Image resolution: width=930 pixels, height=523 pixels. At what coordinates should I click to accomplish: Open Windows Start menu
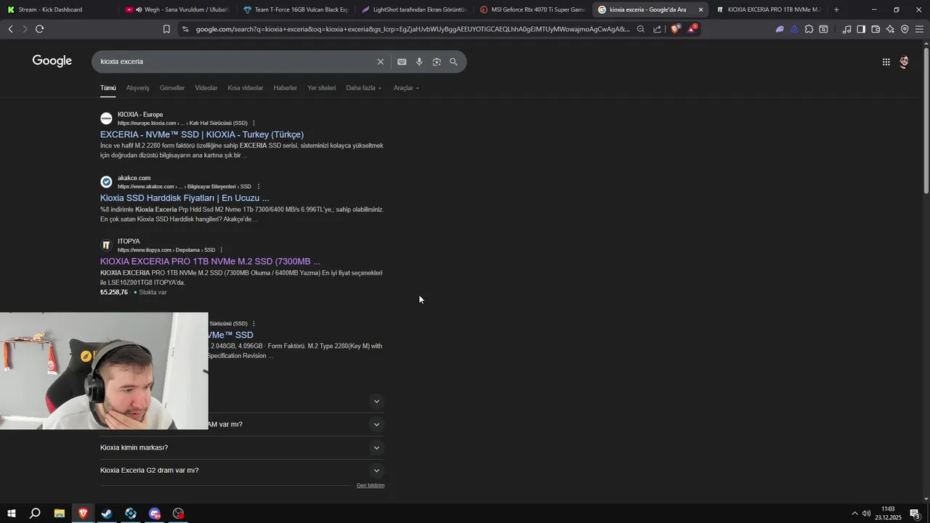(11, 514)
